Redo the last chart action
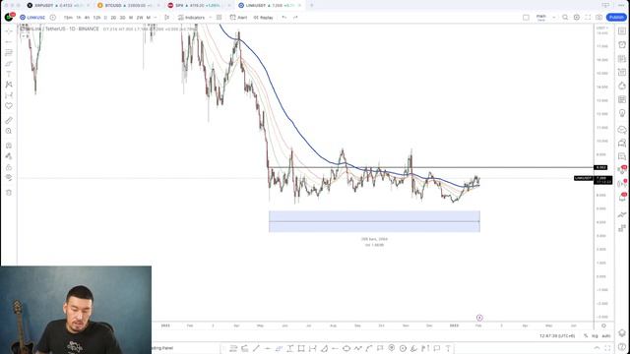630x354 pixels. 295,18
